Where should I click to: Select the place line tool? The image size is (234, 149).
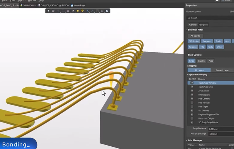click(92, 11)
